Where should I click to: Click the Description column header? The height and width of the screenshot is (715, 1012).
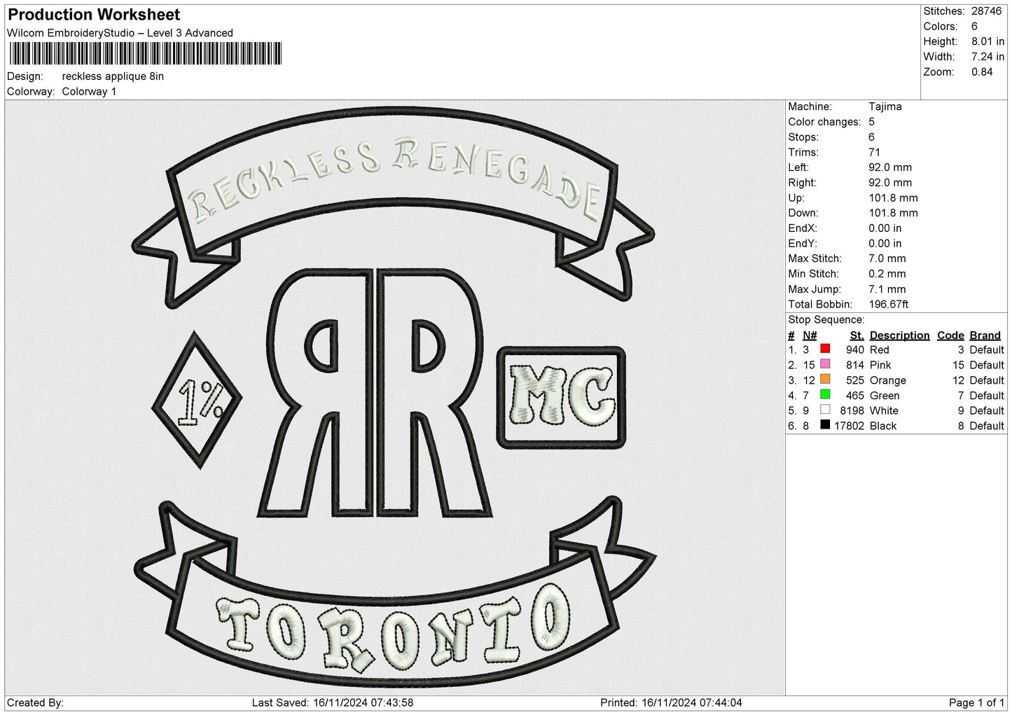pyautogui.click(x=899, y=335)
